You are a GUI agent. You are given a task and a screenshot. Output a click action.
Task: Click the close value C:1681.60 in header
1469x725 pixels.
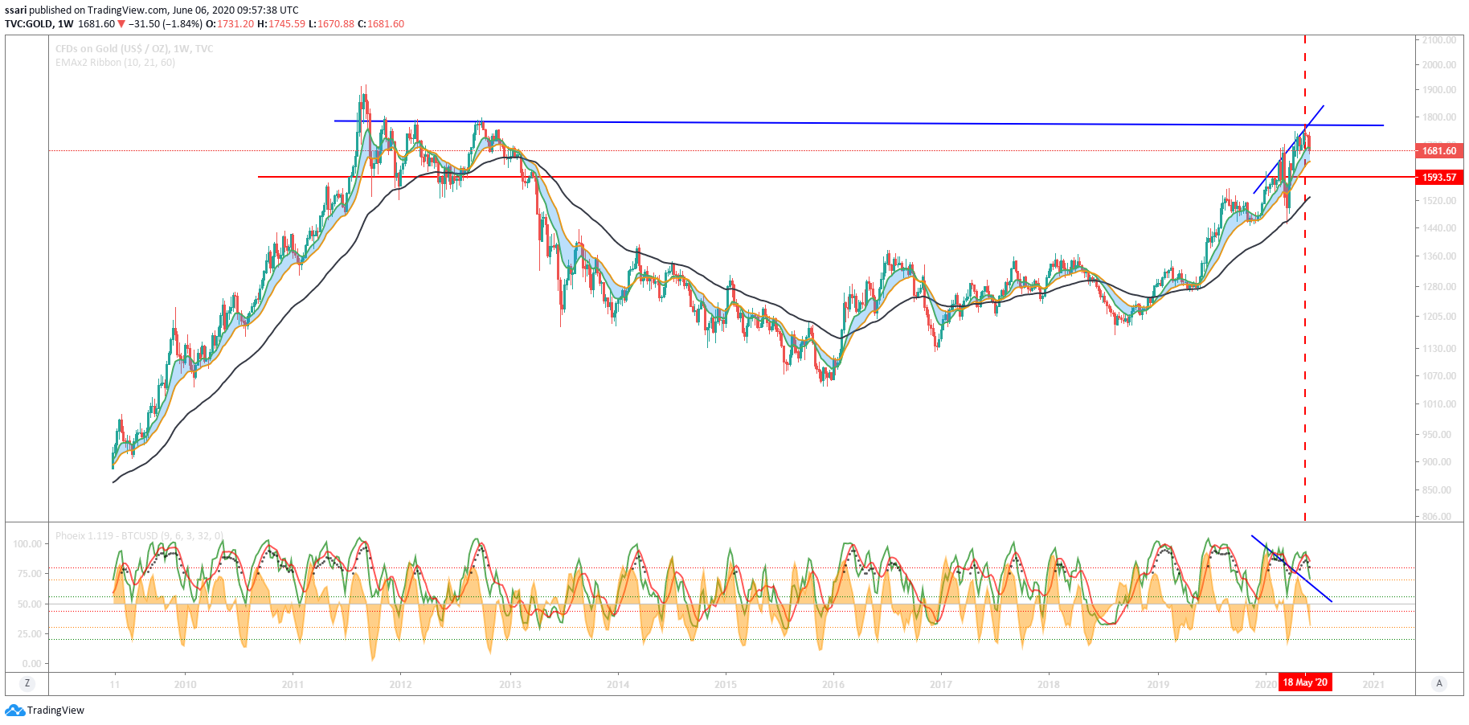pos(381,24)
